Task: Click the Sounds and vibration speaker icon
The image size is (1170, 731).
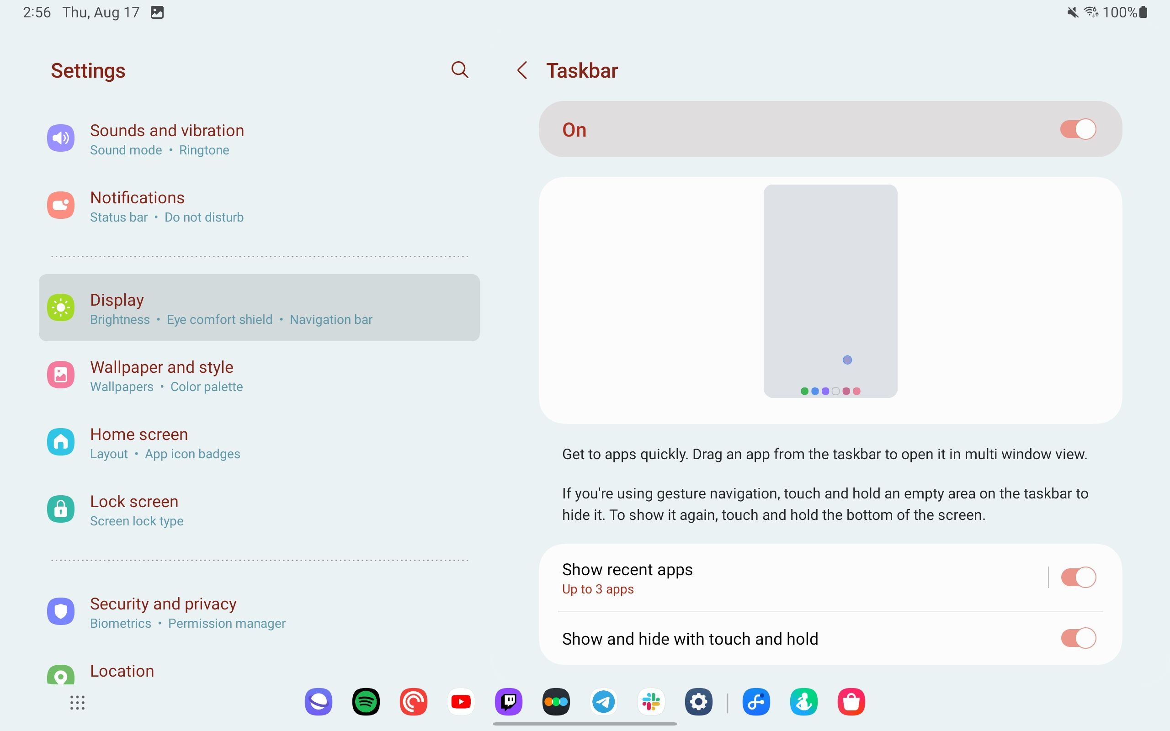Action: 61,138
